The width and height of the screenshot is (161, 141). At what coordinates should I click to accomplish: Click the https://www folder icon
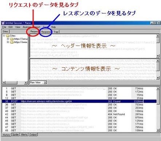click(12, 42)
